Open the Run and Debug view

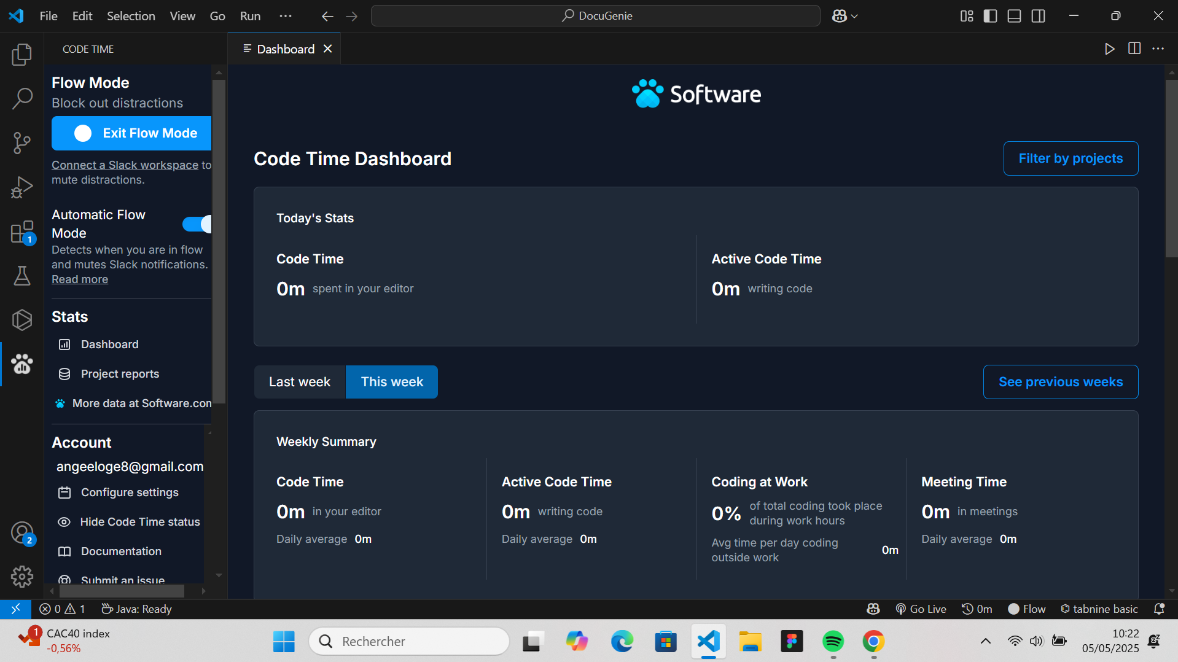tap(22, 187)
